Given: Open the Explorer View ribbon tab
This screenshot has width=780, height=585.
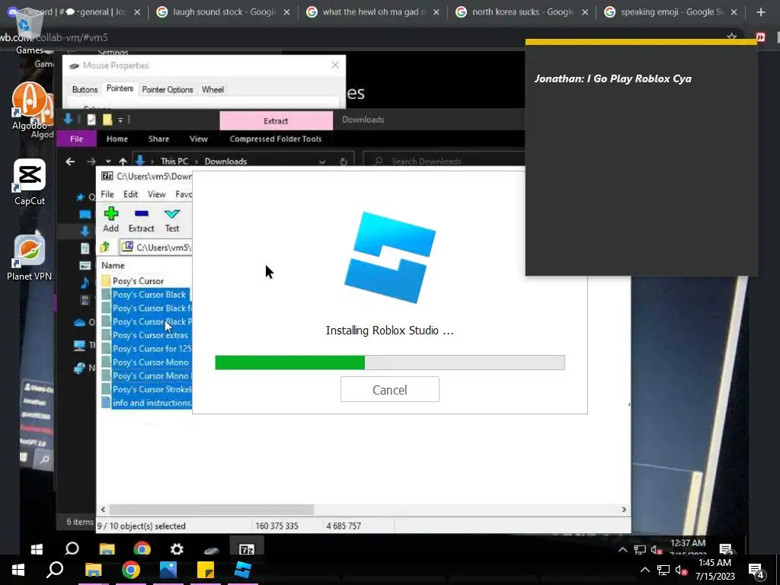Looking at the screenshot, I should [x=199, y=139].
